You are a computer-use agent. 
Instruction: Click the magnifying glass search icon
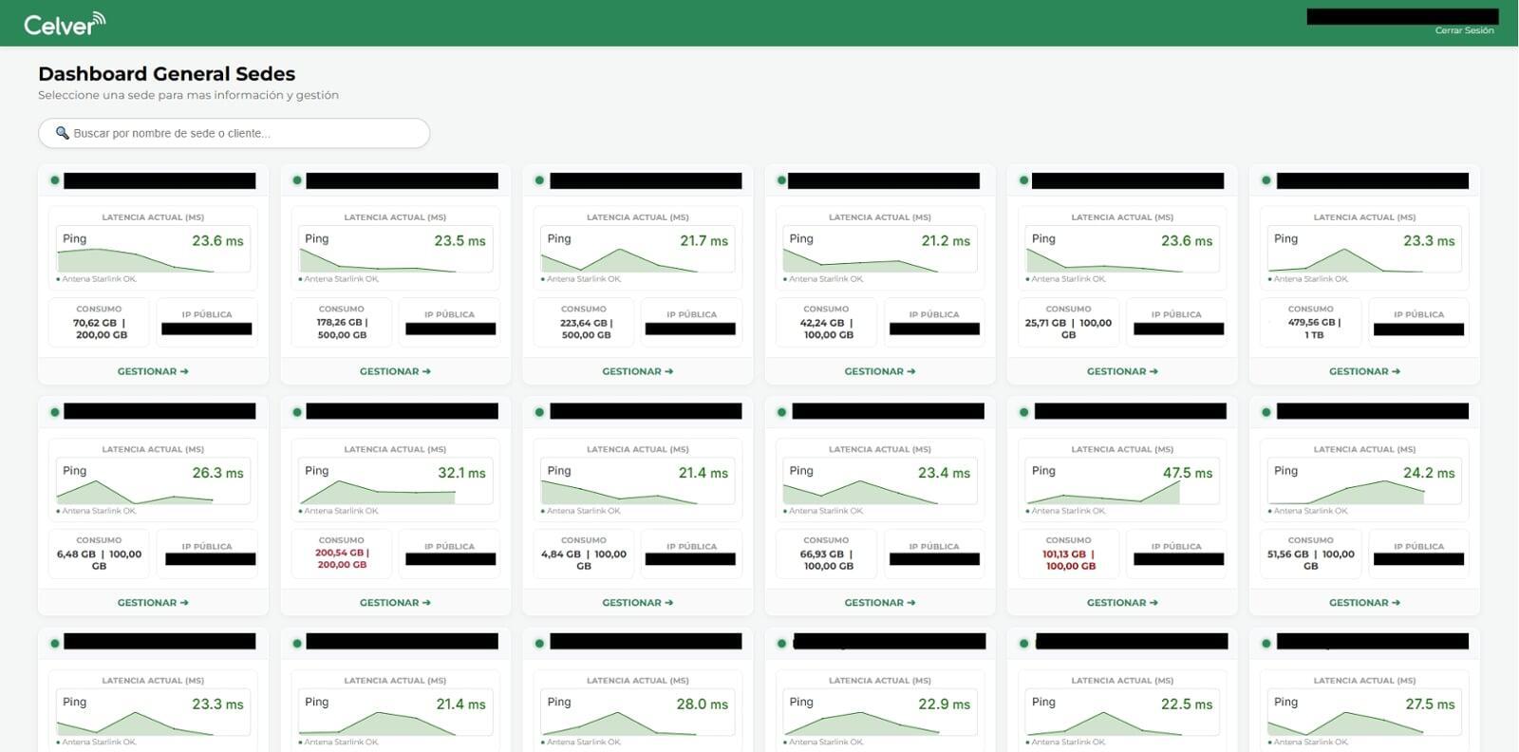pyautogui.click(x=63, y=133)
